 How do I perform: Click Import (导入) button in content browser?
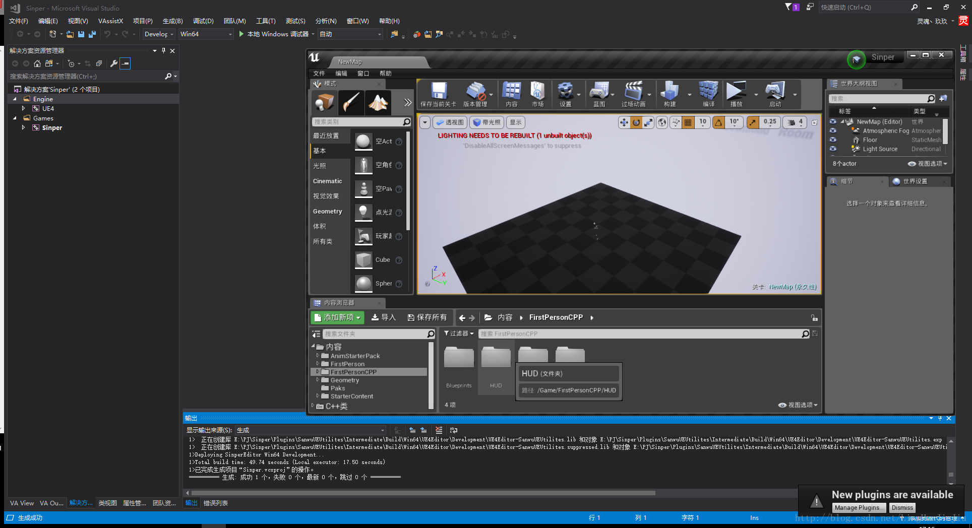pyautogui.click(x=383, y=317)
